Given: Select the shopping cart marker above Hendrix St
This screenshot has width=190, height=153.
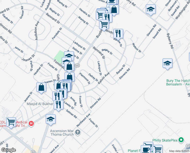Looking at the screenshot, I should (x=104, y=24).
